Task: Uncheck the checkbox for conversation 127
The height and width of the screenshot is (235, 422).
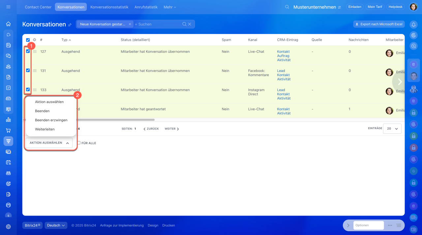Action: [x=28, y=51]
